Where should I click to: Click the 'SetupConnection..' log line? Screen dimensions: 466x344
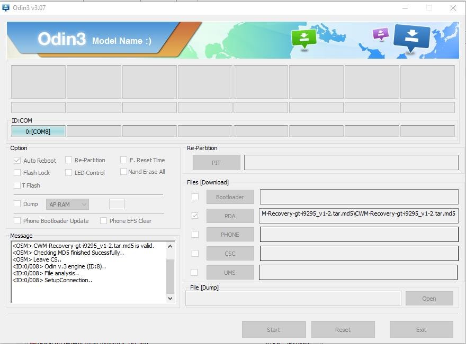(52, 280)
